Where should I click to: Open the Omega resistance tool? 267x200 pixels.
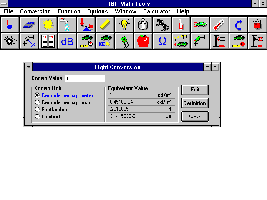point(162,41)
